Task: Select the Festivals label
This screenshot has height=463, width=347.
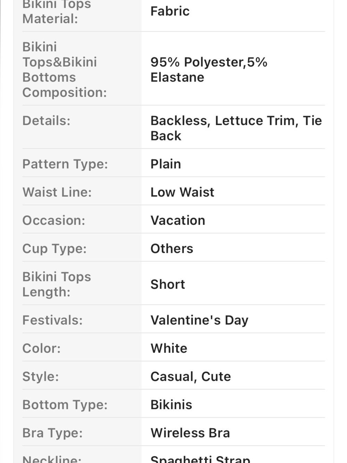Action: [52, 320]
